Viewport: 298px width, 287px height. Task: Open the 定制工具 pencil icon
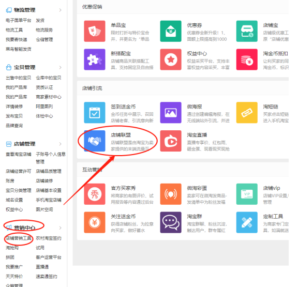click(x=247, y=222)
